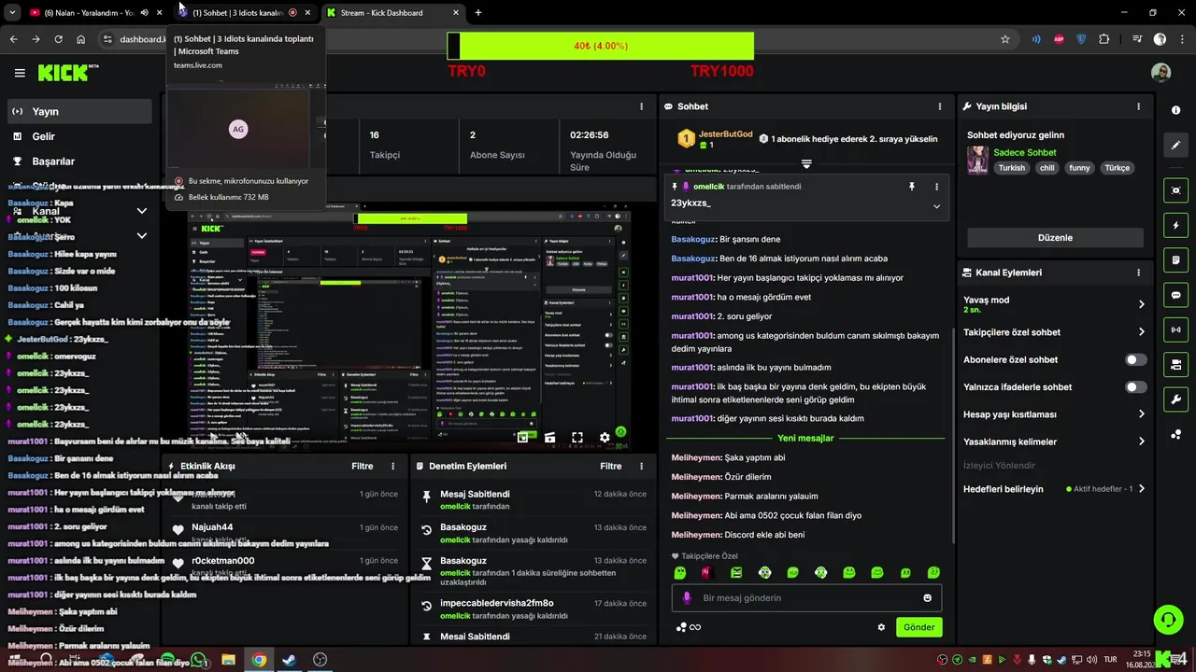1196x672 pixels.
Task: Open the profile avatar menu
Action: pyautogui.click(x=1160, y=73)
